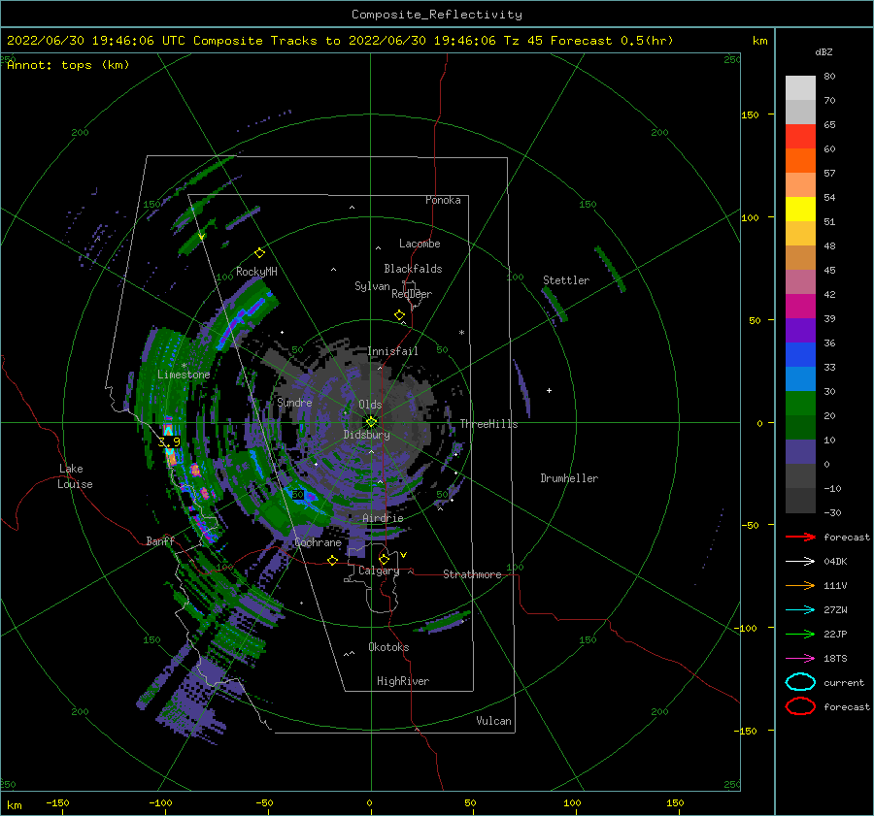Click the Lacombe city label
874x816 pixels.
420,244
